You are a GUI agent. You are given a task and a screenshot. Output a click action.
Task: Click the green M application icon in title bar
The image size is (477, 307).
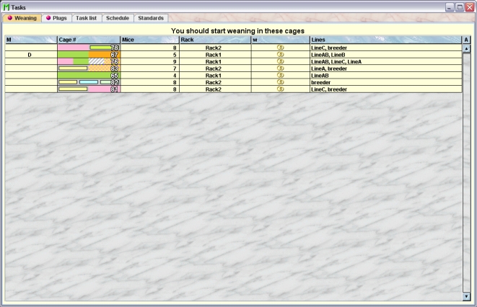[6, 6]
